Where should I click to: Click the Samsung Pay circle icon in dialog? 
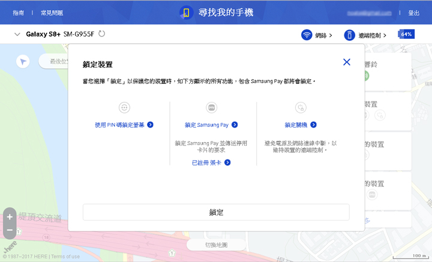point(212,107)
